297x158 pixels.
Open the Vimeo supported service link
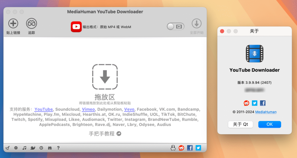coord(88,109)
